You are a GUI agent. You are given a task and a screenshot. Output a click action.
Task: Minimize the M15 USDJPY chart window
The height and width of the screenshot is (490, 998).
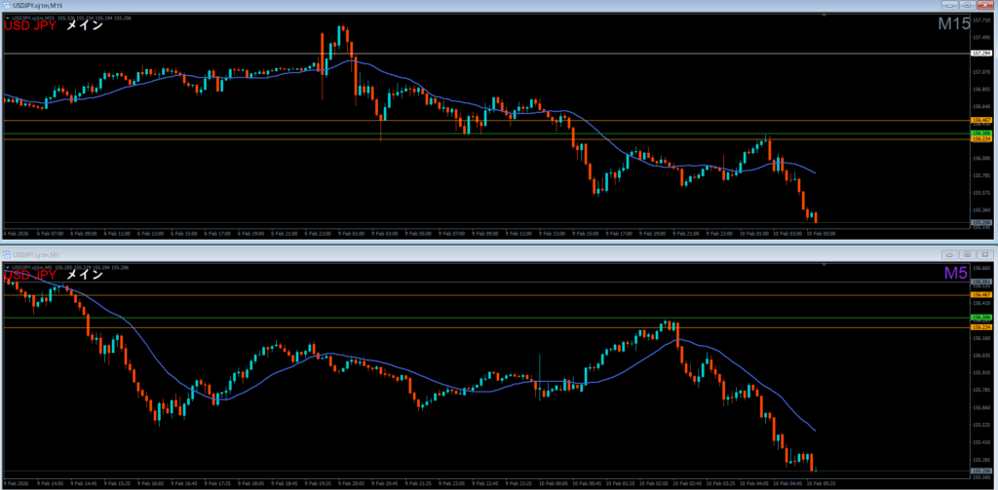click(950, 6)
